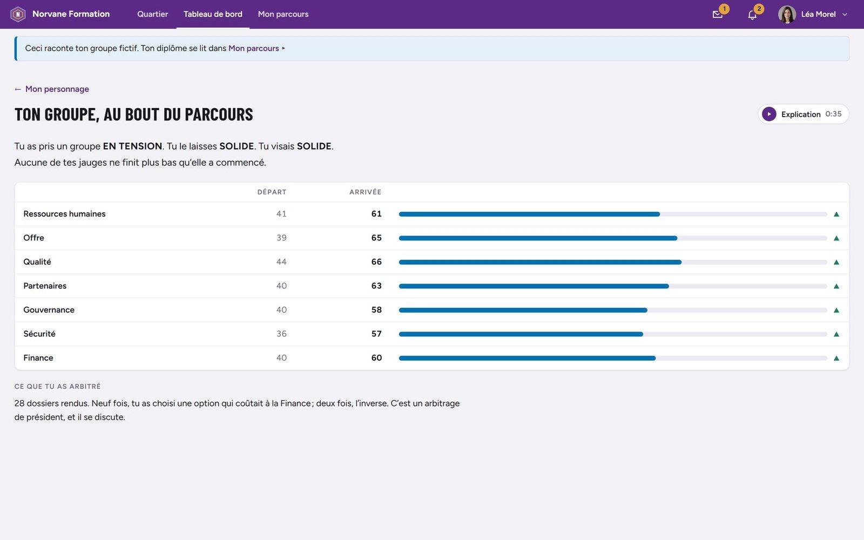The image size is (864, 540).
Task: Click the Norvane Formation brand name
Action: [71, 14]
